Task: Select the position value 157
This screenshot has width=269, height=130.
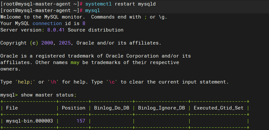Action: click(81, 121)
